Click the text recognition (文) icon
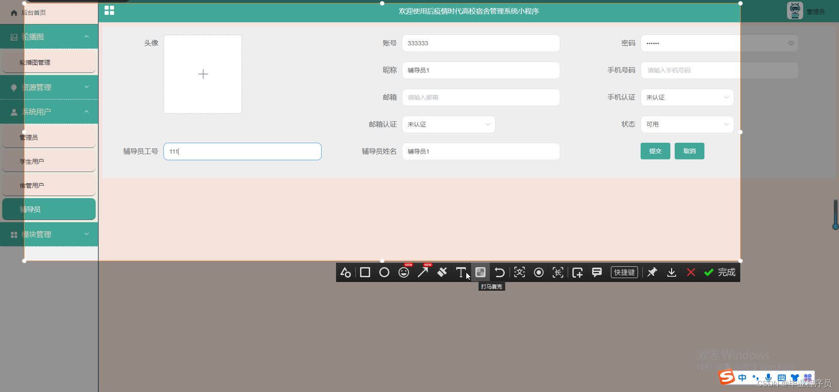Viewport: 839px width, 392px height. click(x=519, y=272)
